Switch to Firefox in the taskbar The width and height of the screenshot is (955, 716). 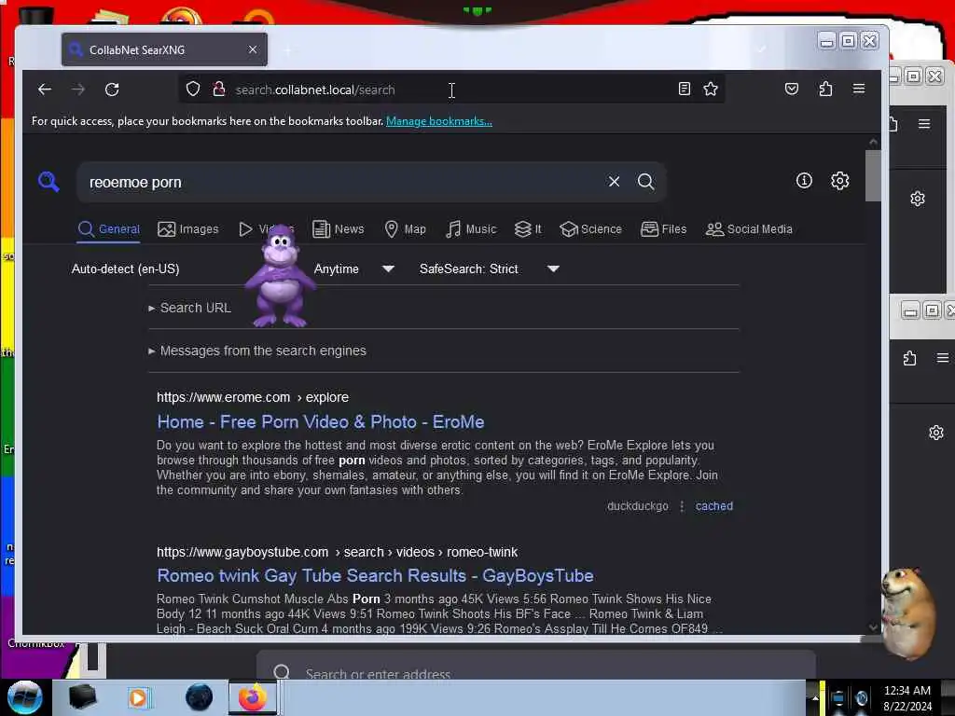pos(252,697)
